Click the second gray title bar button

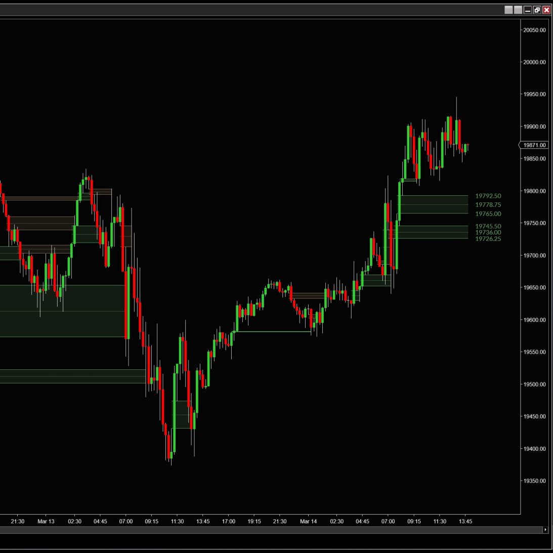coord(518,10)
